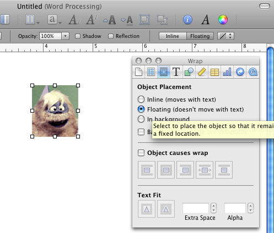Click the View sidebar toolbar icon
274x233 pixels.
tap(5, 19)
